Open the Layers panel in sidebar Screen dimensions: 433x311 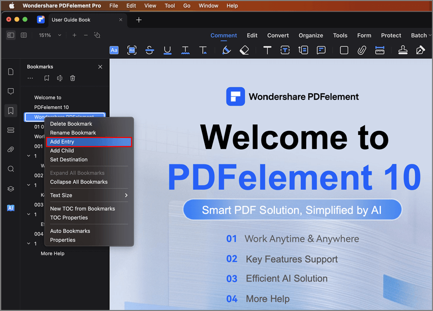(x=11, y=189)
